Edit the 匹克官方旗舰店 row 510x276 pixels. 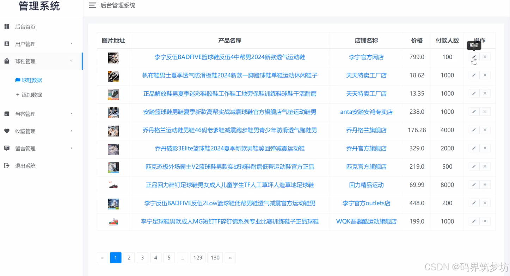(474, 167)
